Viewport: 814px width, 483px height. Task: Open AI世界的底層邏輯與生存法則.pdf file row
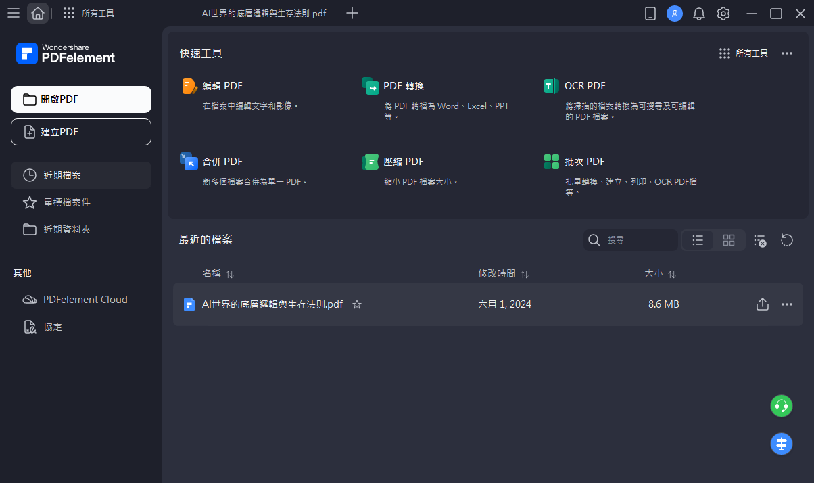click(488, 304)
